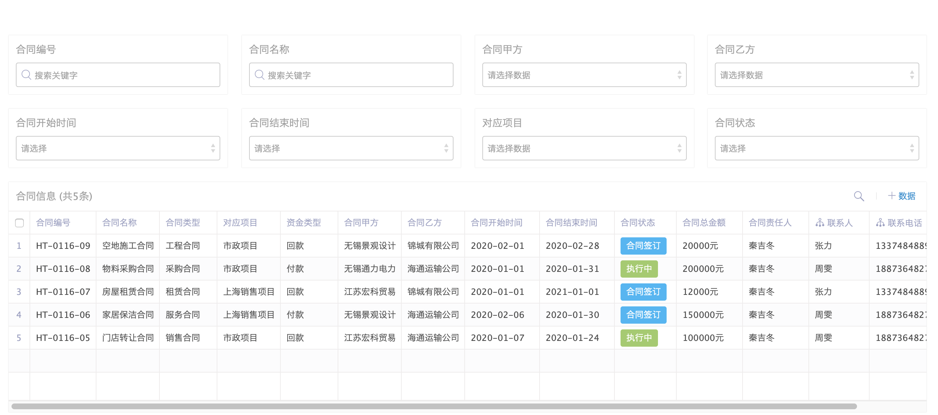Select row number 3 in the table
This screenshot has width=938, height=415.
(19, 292)
